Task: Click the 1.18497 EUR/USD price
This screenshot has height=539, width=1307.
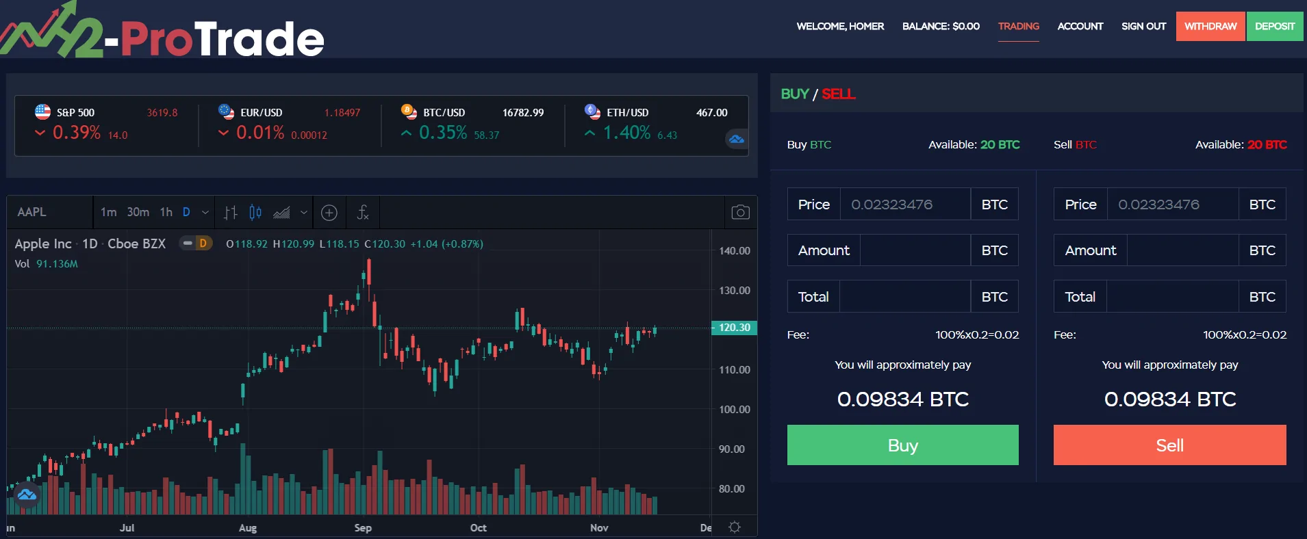Action: [x=342, y=113]
